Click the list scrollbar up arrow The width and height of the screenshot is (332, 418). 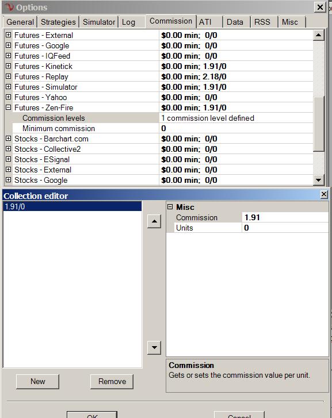[318, 35]
